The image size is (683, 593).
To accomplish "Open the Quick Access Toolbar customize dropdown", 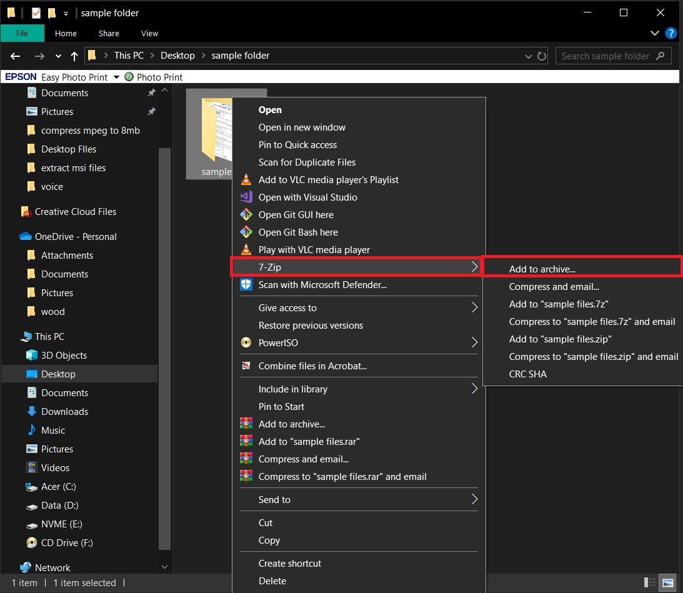I will (x=66, y=12).
